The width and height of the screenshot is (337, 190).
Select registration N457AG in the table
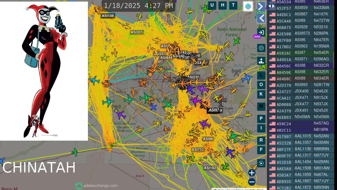coord(321,123)
